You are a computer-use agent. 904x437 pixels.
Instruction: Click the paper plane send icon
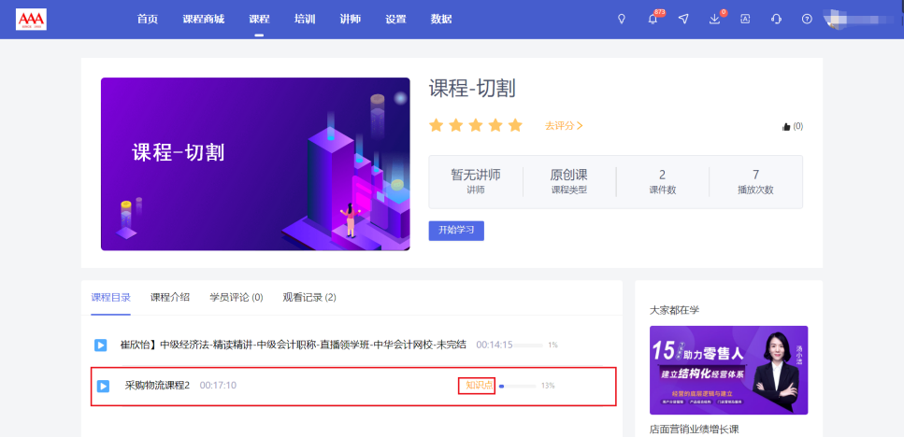[683, 19]
